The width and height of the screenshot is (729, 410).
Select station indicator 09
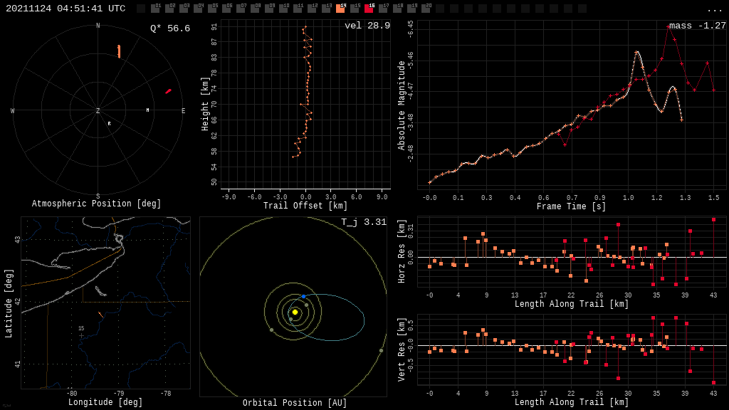click(269, 8)
